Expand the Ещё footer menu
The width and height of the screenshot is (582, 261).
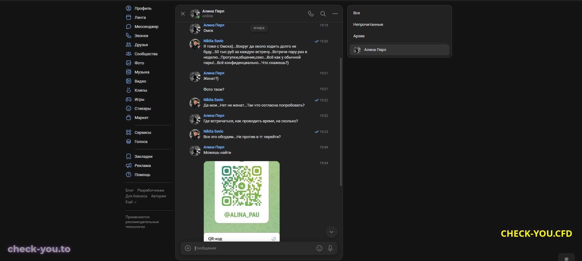131,202
